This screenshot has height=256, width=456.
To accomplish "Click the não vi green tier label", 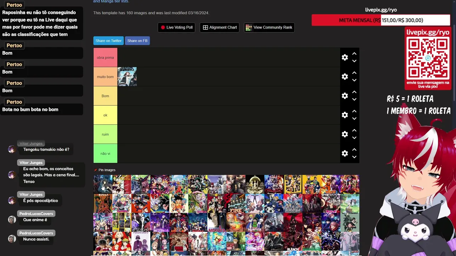I will pos(105,154).
